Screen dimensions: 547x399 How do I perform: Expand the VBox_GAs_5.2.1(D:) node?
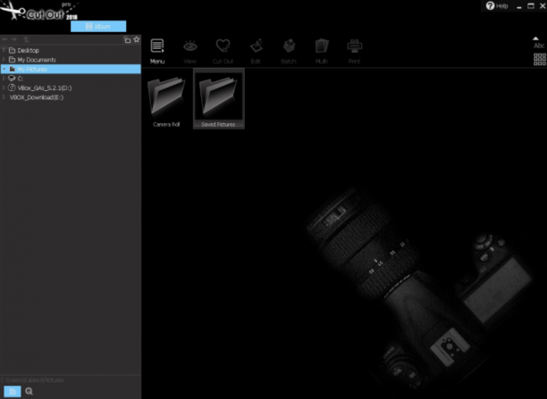pos(4,87)
